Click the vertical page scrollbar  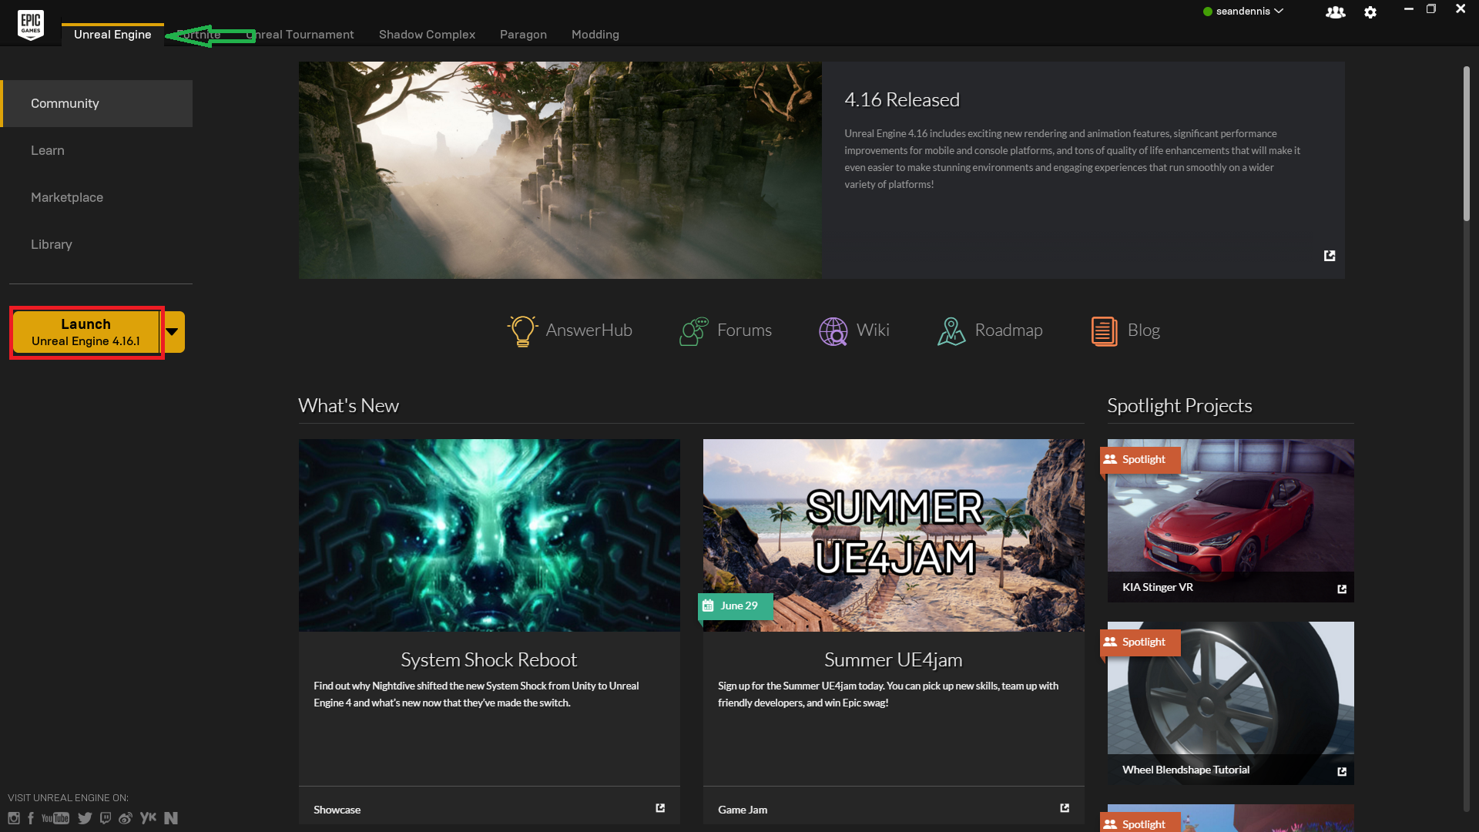(1467, 144)
